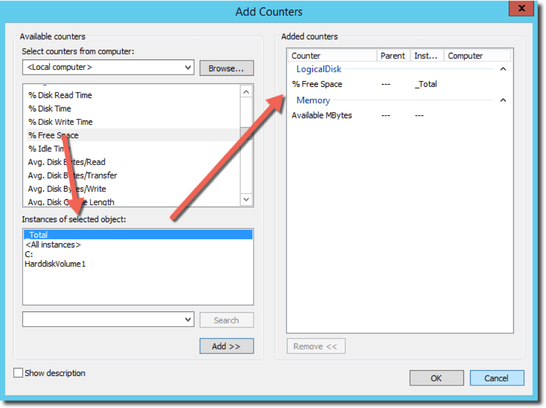
Task: Collapse the Memory group chevron
Action: 502,100
